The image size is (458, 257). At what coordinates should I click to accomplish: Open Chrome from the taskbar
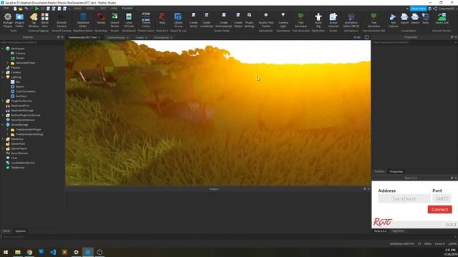coord(29,252)
